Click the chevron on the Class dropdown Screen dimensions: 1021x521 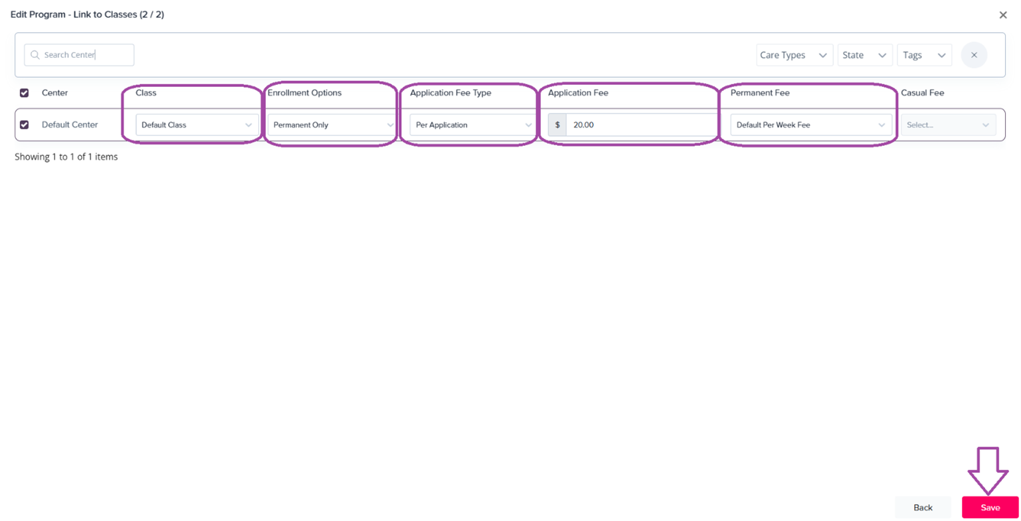(248, 124)
